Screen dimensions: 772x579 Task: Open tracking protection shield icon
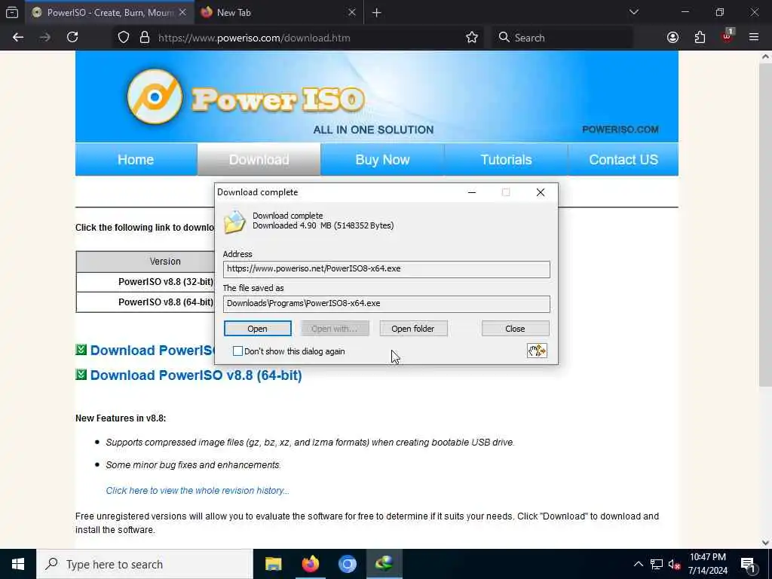click(x=124, y=38)
